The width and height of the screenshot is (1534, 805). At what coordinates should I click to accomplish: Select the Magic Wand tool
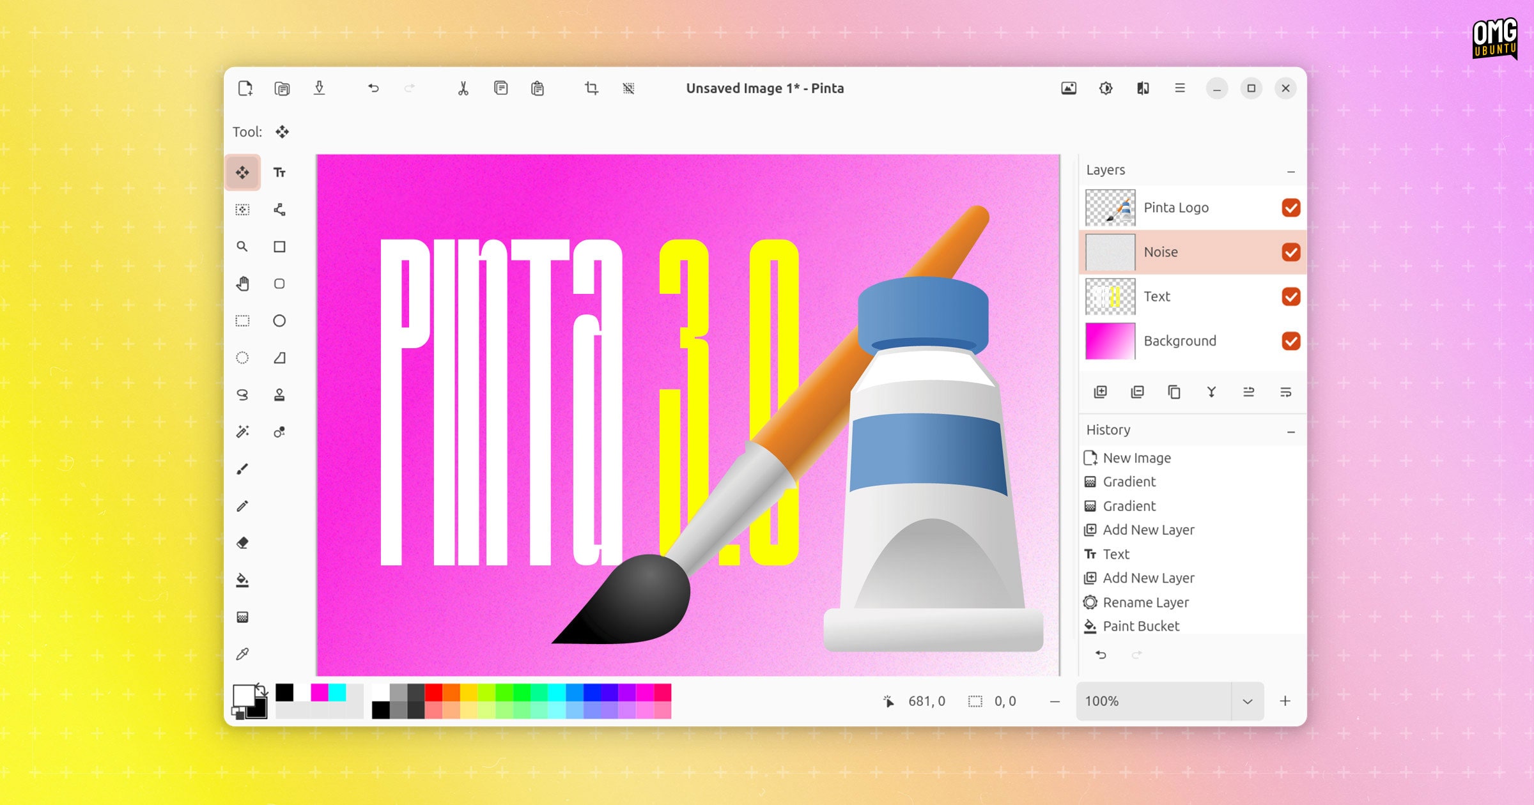coord(242,432)
